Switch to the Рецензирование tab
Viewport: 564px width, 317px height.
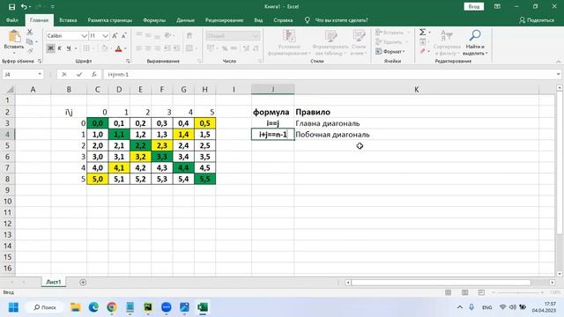pyautogui.click(x=224, y=20)
